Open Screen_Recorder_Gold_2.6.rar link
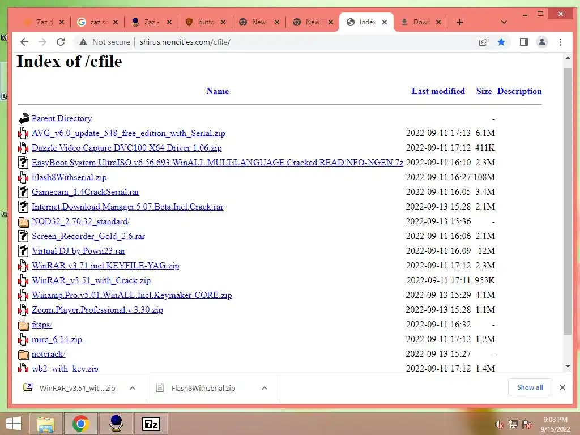The width and height of the screenshot is (580, 435). click(88, 236)
